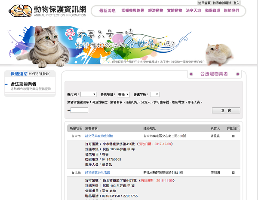This screenshot has width=258, height=200.
Task: Click the phone number 04-24750008
Action: point(111,159)
